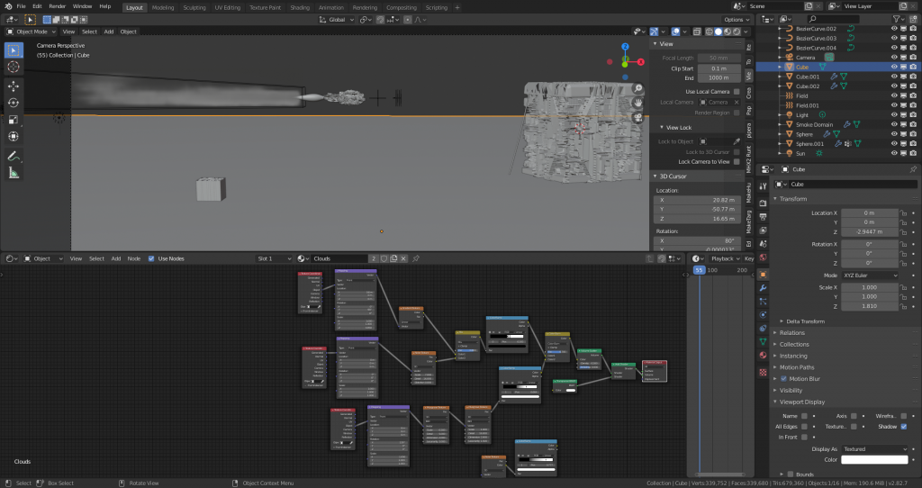Screen dimensions: 922x488
Task: Open the Object Data properties tab
Action: [763, 341]
